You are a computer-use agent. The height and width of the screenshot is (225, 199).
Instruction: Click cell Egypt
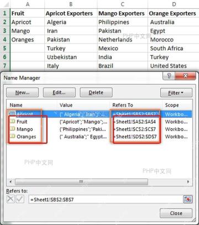[174, 31]
